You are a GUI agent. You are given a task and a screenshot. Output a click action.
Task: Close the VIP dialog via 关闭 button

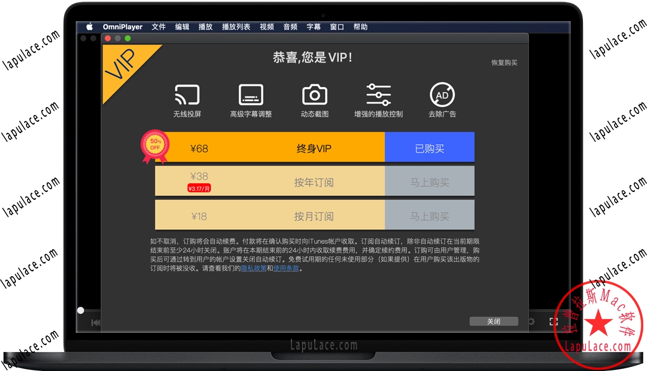tap(493, 321)
